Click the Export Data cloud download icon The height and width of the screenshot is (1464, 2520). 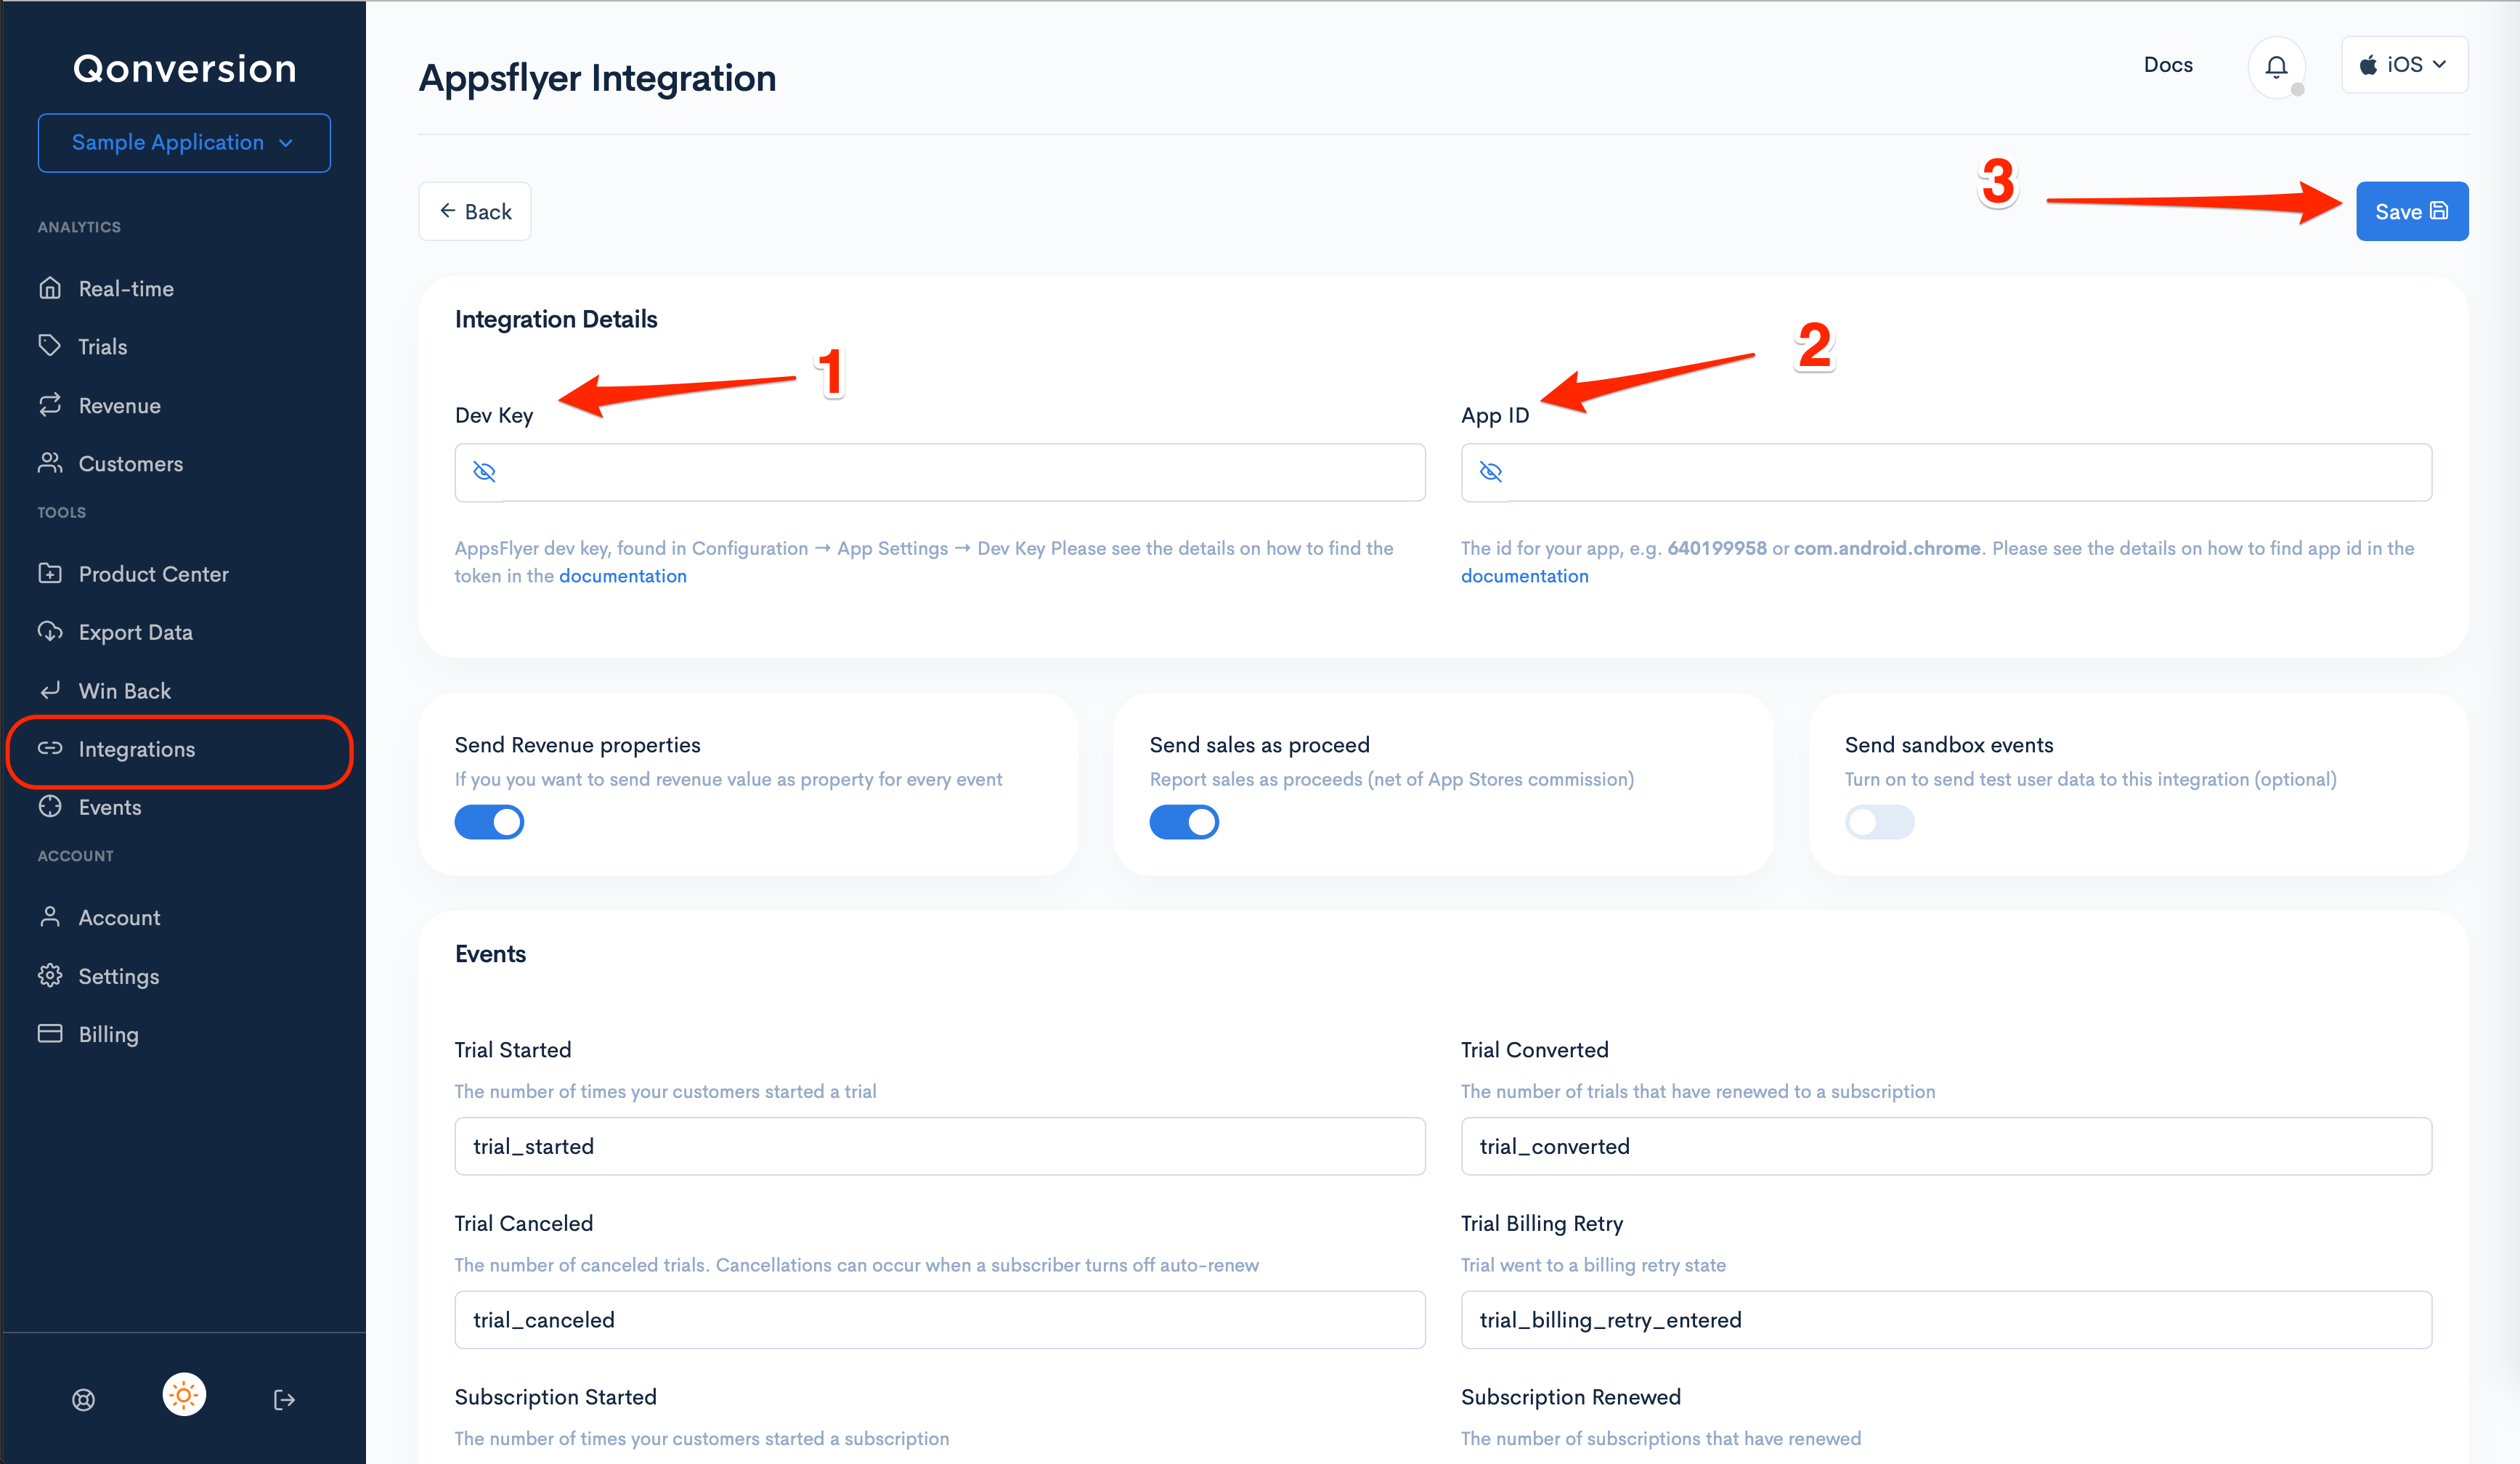click(50, 631)
